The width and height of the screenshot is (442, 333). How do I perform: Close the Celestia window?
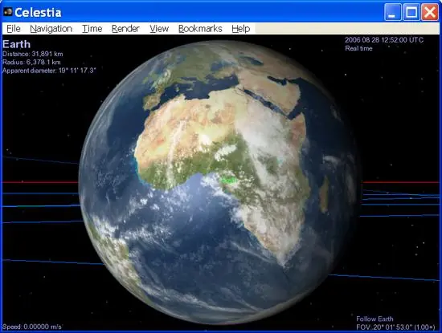(430, 12)
